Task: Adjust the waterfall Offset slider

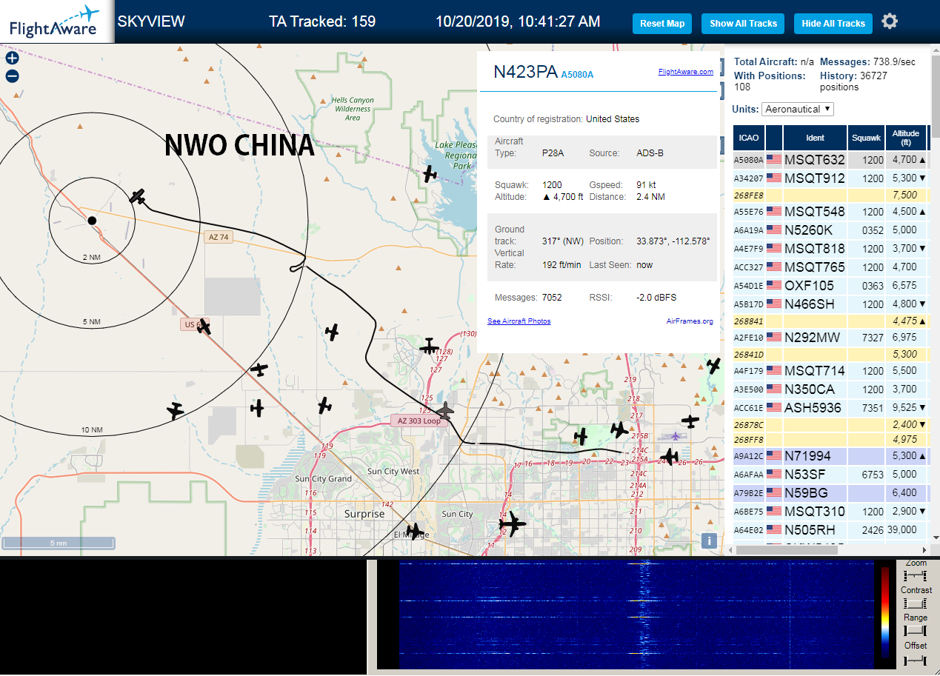Action: point(916,659)
